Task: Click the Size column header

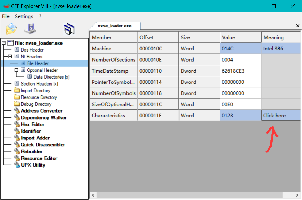Action: click(x=199, y=37)
